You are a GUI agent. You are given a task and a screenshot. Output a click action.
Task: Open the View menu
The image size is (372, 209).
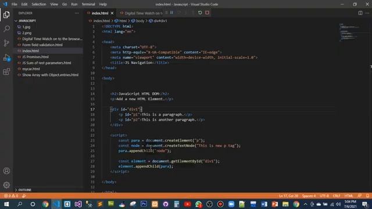[x=54, y=4]
